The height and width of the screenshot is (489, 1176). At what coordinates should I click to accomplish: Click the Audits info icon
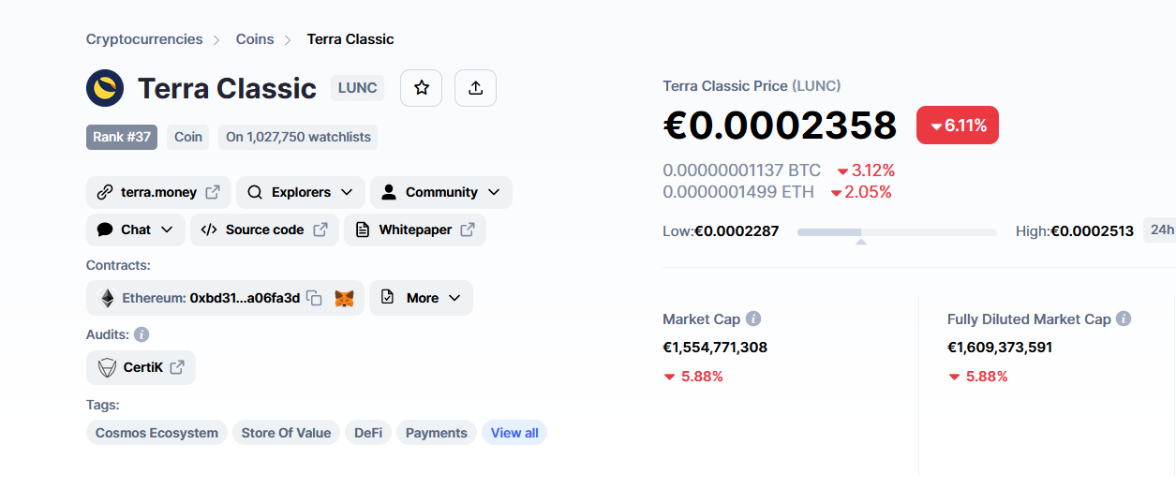tap(141, 334)
